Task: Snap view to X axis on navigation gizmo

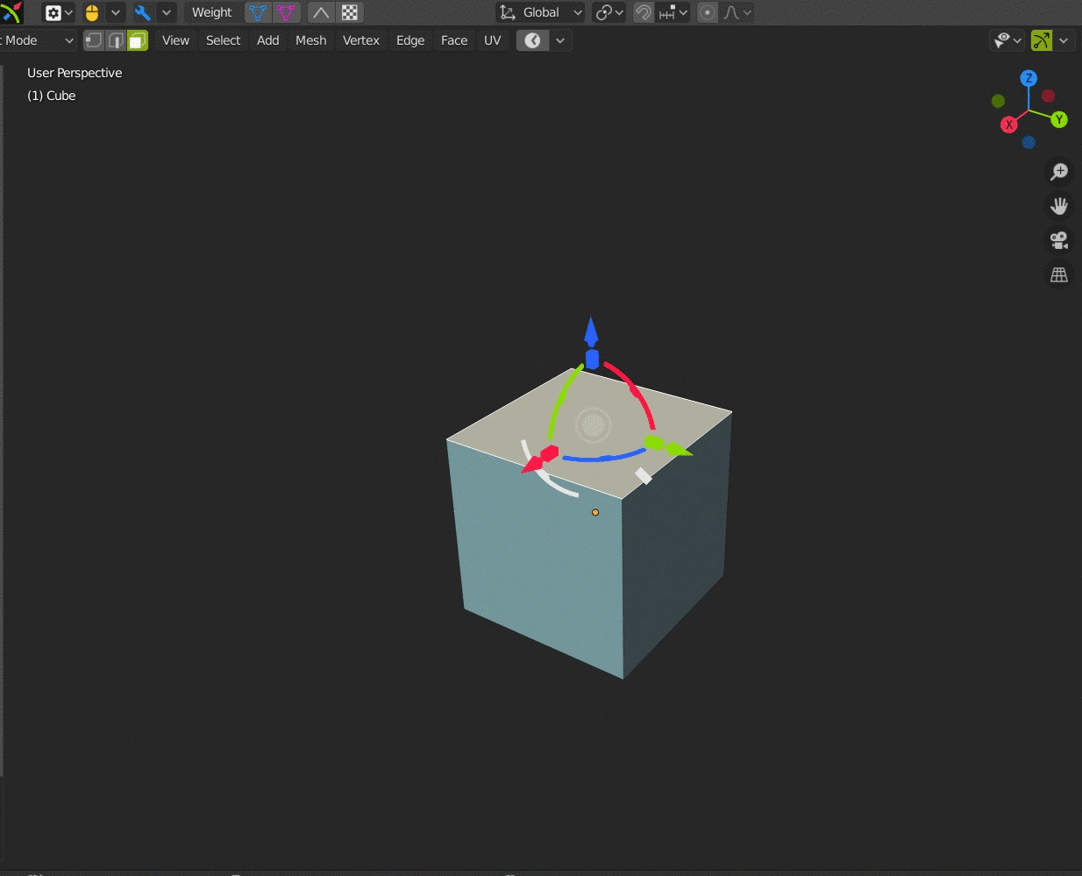Action: click(x=1009, y=125)
